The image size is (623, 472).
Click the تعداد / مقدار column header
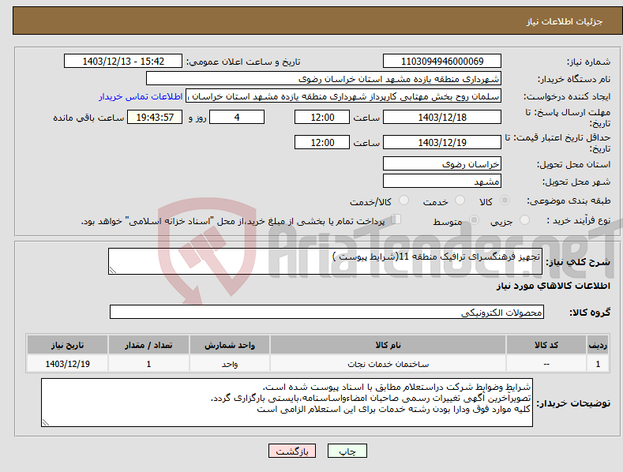(148, 345)
